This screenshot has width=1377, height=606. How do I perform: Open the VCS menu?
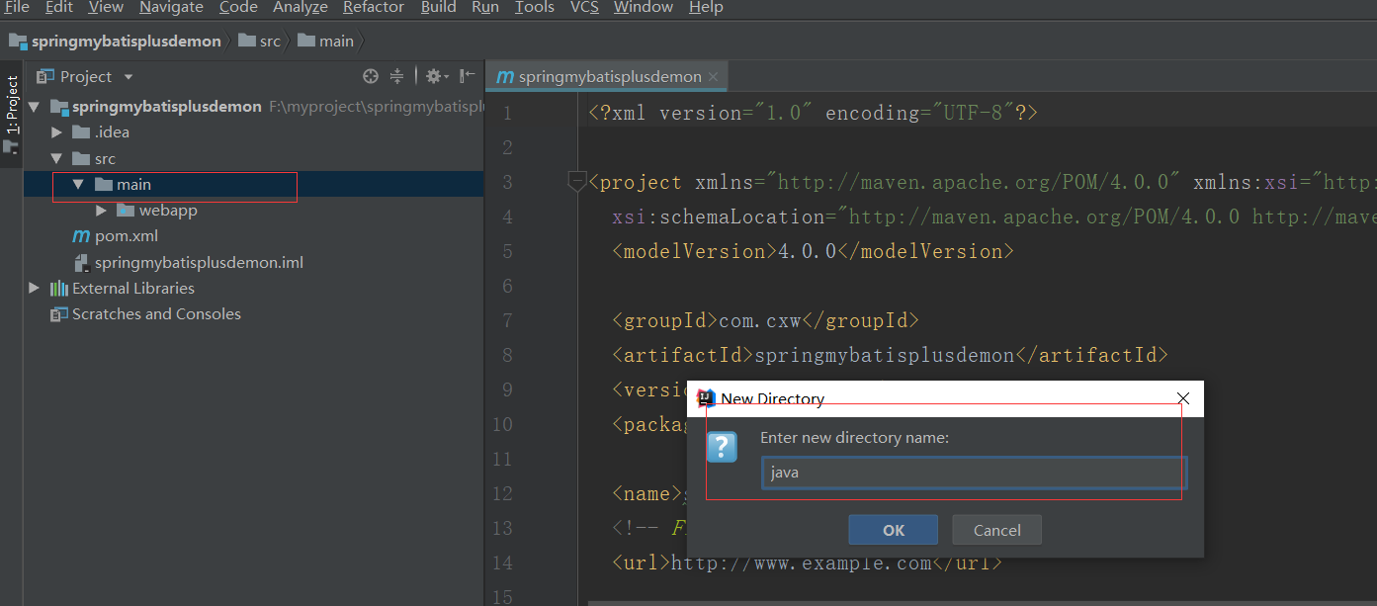click(583, 8)
